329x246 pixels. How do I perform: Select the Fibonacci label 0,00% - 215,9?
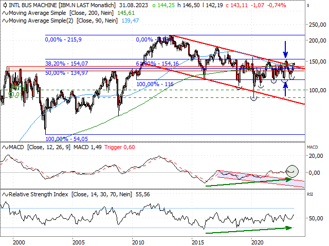[x=63, y=39]
